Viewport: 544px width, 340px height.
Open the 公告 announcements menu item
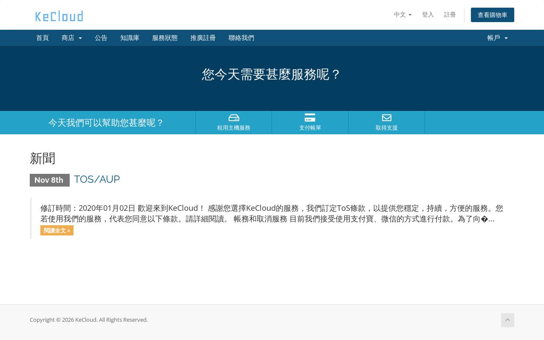coord(101,38)
